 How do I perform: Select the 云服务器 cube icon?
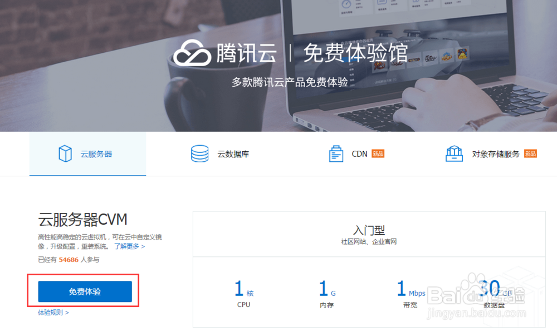tap(65, 153)
